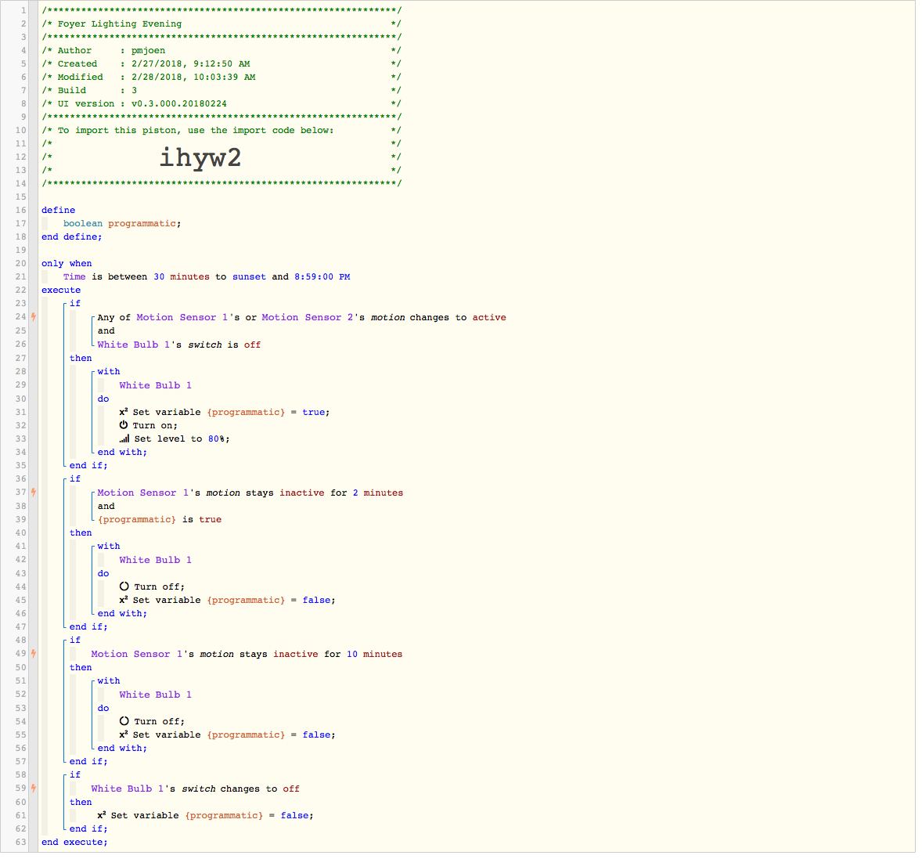Click x² icon on line 55 set variable
The height and width of the screenshot is (859, 922).
click(x=124, y=734)
